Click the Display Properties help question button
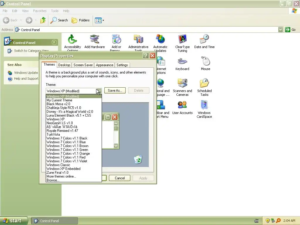 [146, 56]
